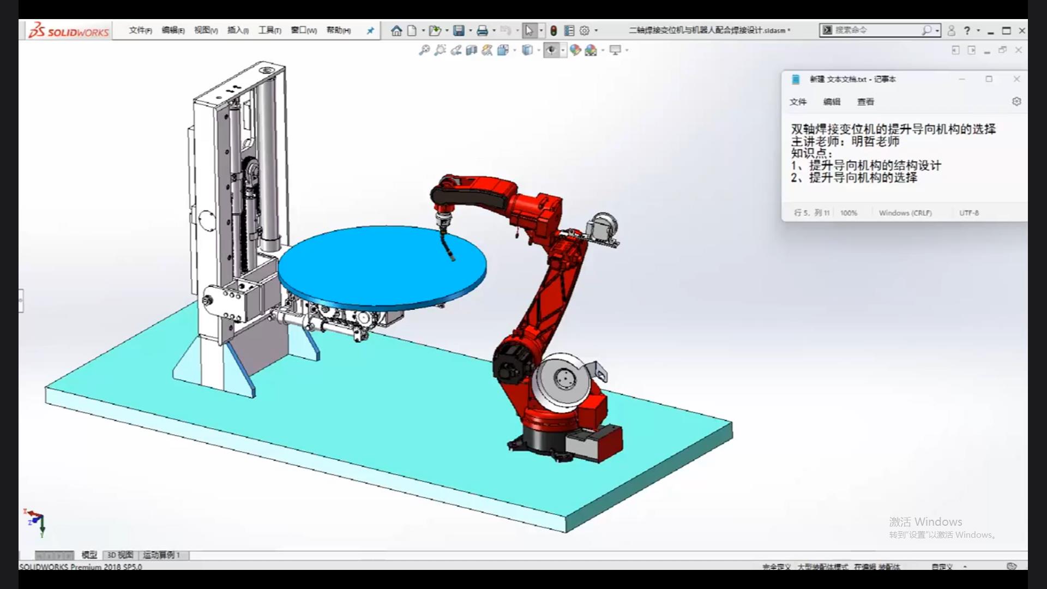
Task: Click the Previous View icon
Action: point(456,50)
